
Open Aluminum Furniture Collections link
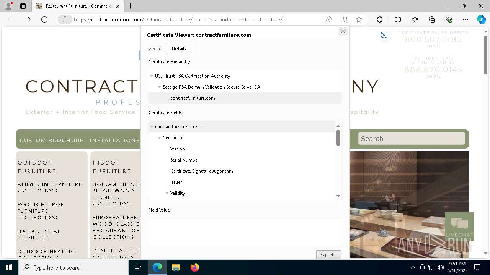click(50, 188)
